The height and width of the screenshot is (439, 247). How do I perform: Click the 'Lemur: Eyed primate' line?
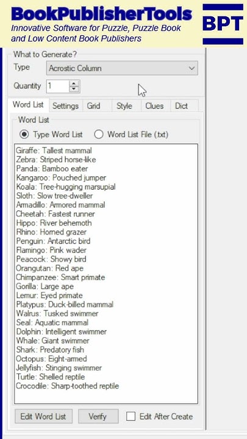tap(49, 296)
